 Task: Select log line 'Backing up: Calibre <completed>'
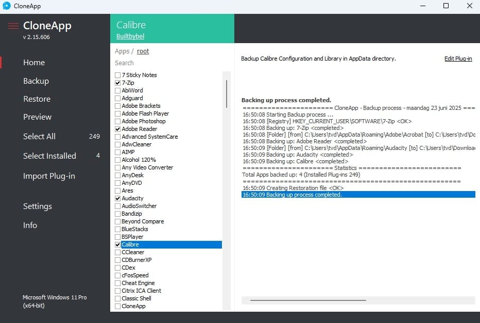pyautogui.click(x=358, y=161)
